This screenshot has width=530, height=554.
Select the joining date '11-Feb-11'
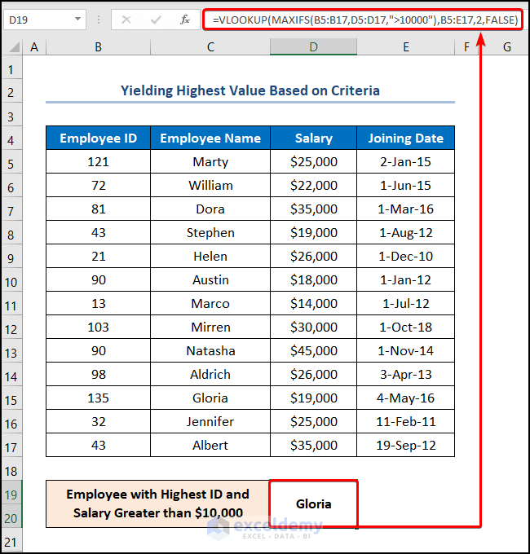pyautogui.click(x=406, y=422)
